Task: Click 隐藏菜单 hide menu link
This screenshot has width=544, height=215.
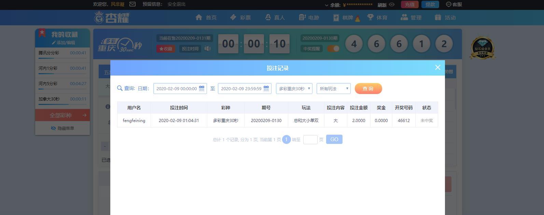Action: tap(62, 128)
